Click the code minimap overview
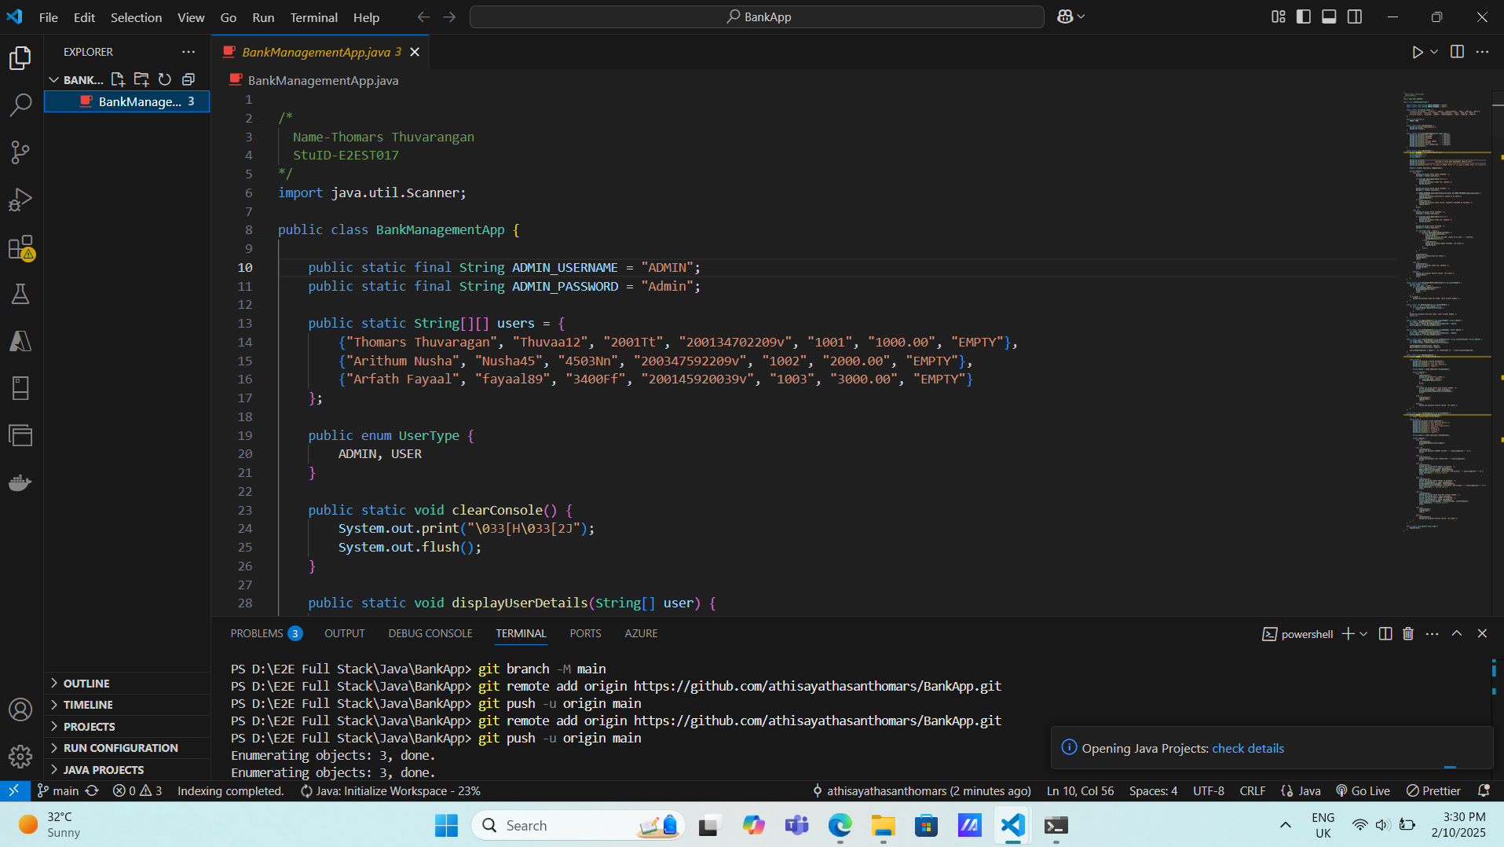Viewport: 1504px width, 847px height. coord(1445,314)
